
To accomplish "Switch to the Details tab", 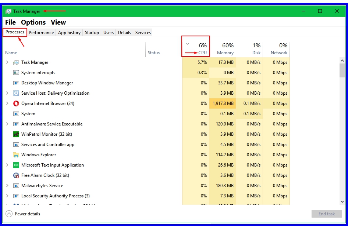I will pos(124,33).
